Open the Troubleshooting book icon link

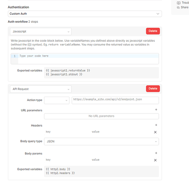[x=178, y=3]
